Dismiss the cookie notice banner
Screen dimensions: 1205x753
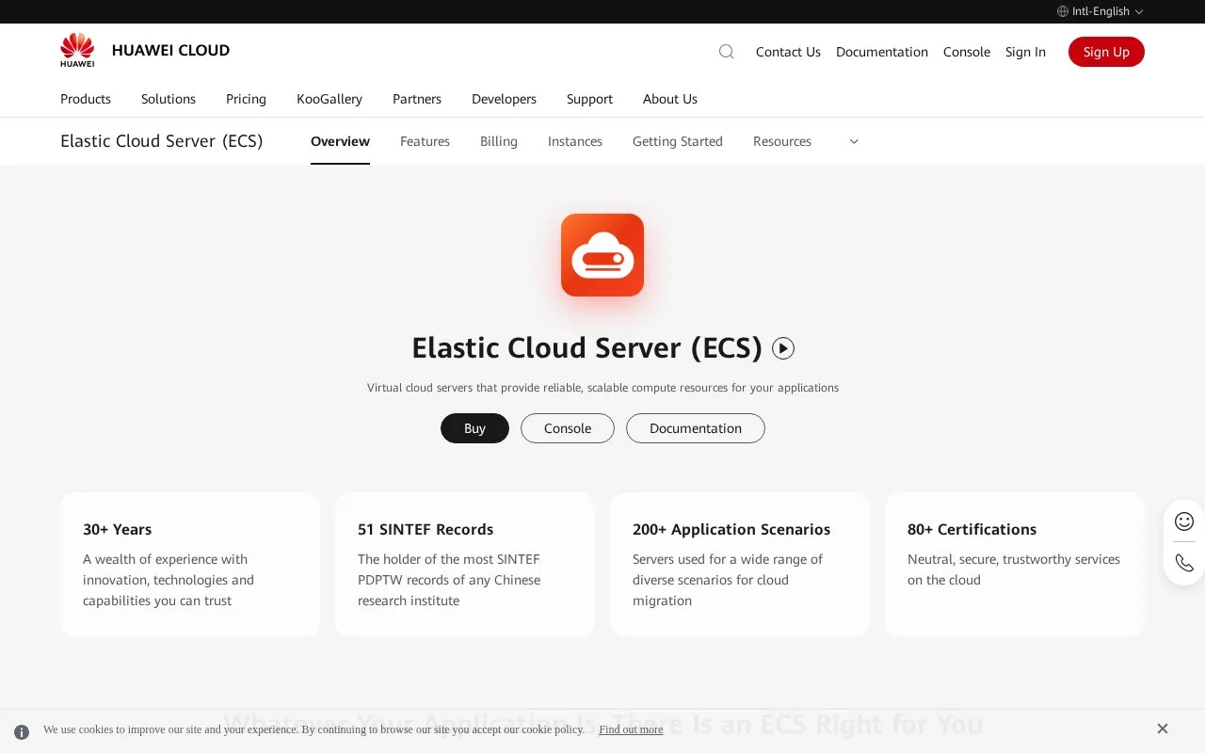point(1163,729)
